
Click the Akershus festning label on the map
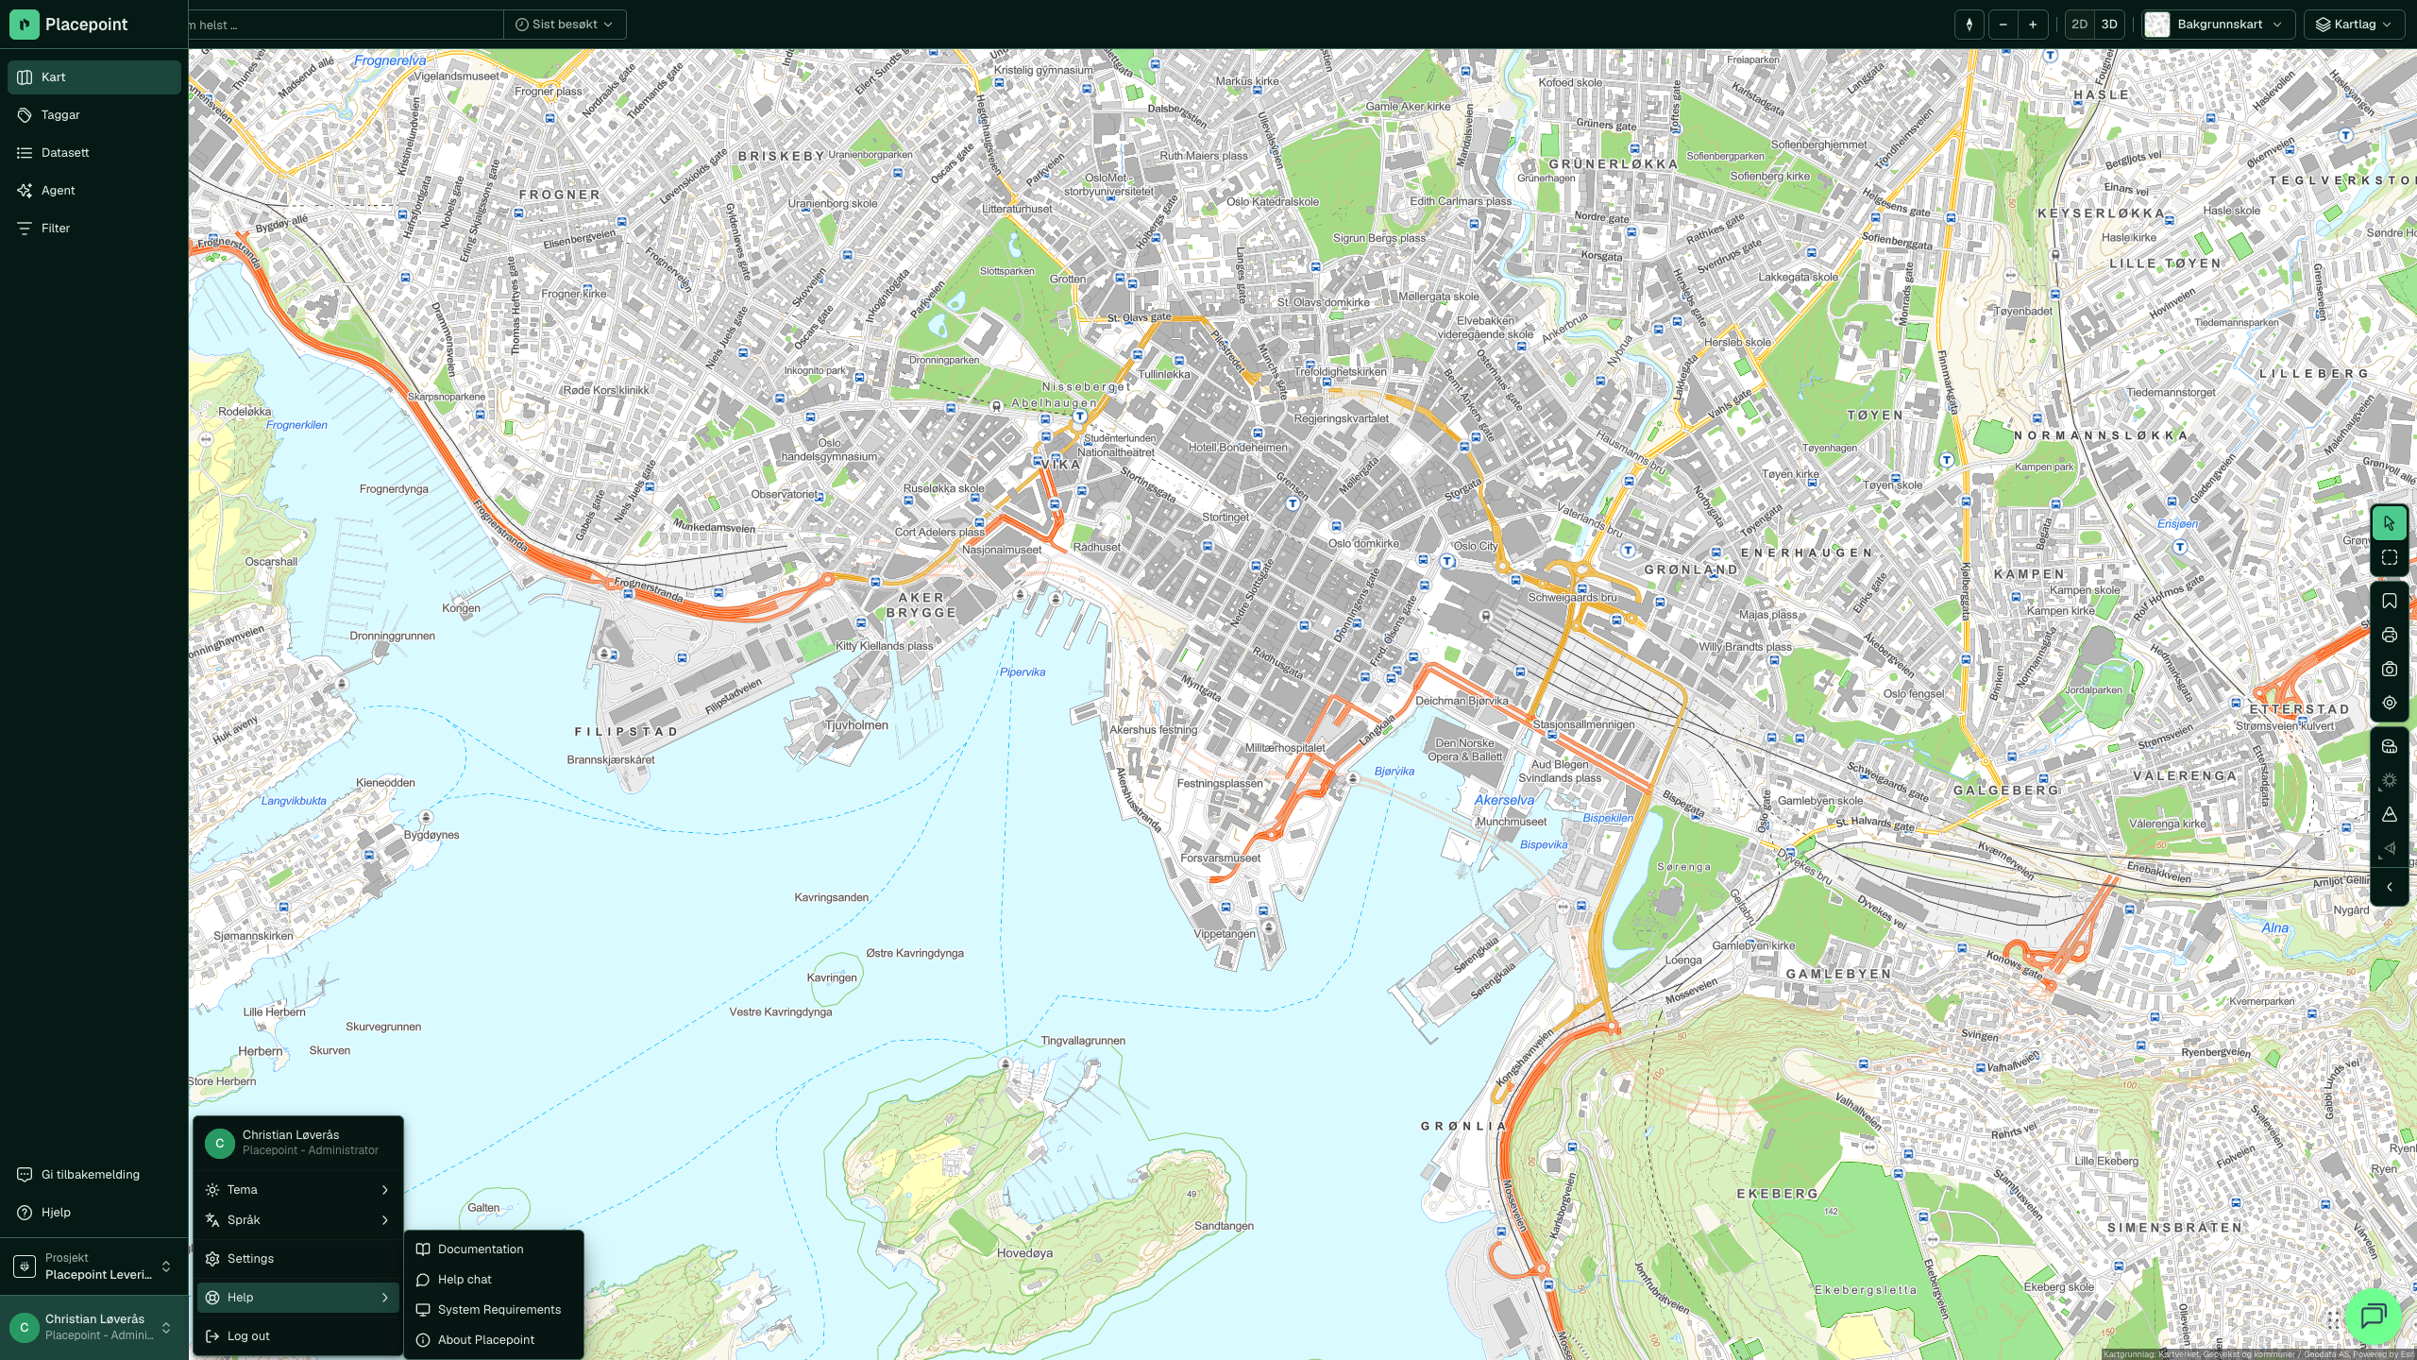coord(1153,730)
